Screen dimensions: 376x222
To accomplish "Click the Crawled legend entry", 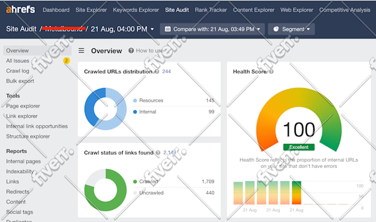I will (x=149, y=182).
